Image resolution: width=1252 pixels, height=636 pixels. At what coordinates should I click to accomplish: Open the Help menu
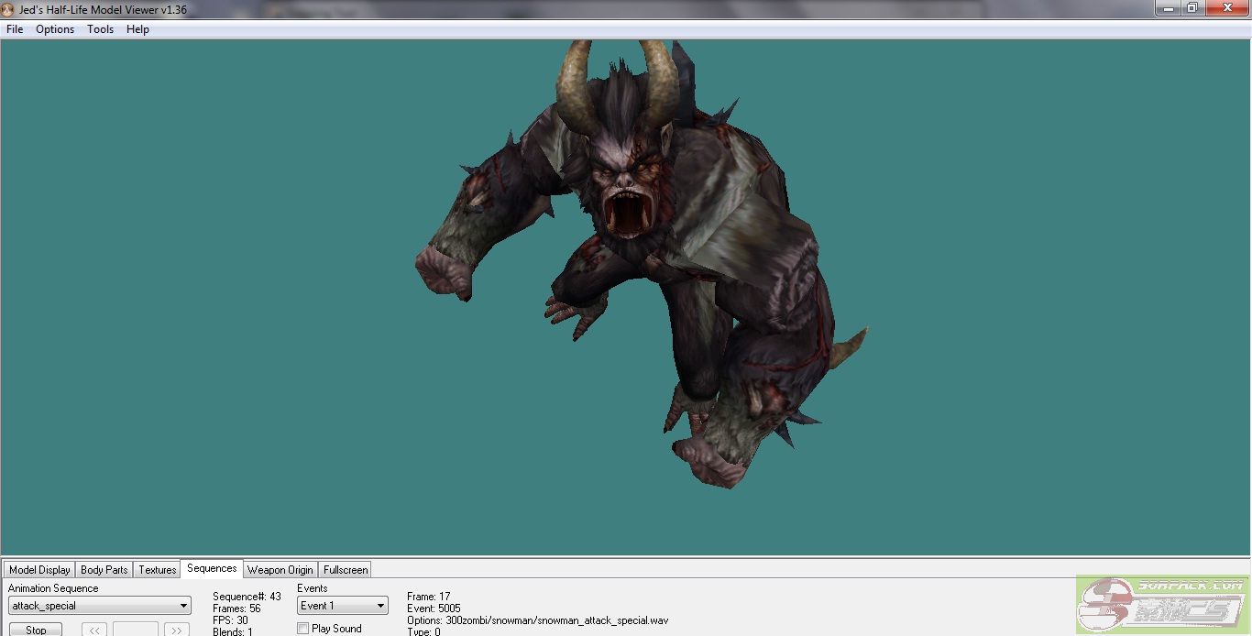click(137, 29)
